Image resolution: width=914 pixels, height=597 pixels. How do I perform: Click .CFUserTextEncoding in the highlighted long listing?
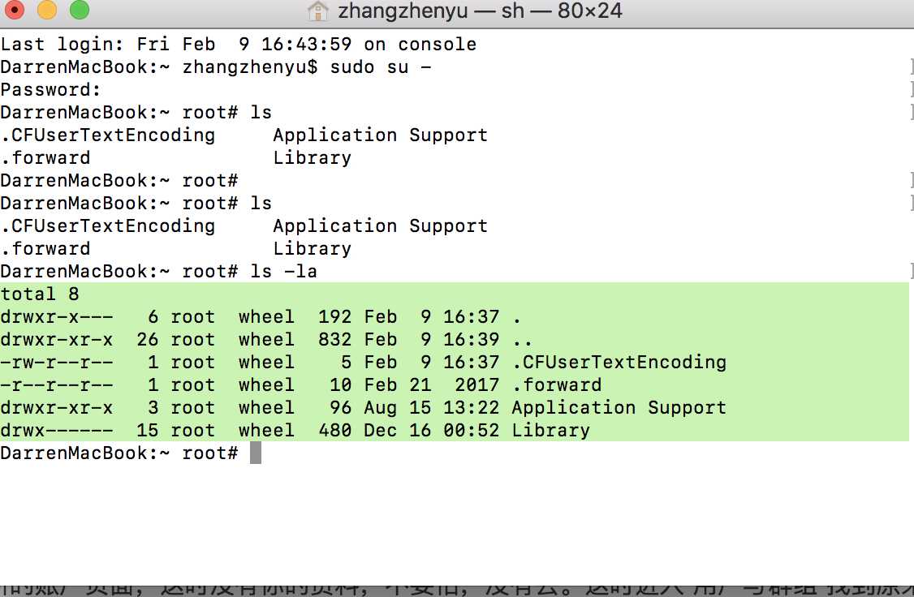619,362
